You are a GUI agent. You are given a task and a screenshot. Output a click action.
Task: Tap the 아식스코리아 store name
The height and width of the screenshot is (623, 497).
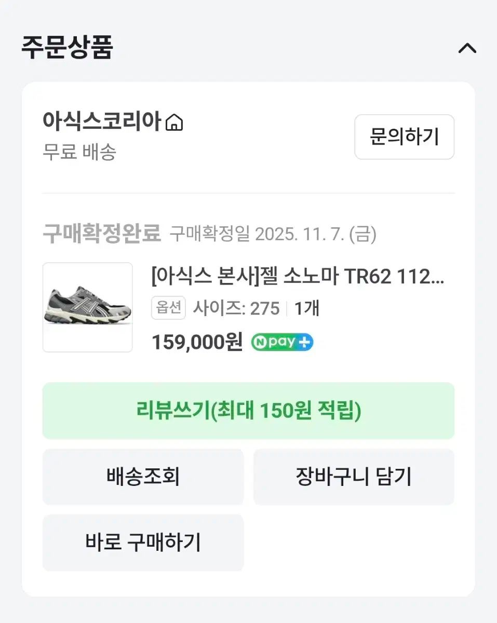pos(101,123)
